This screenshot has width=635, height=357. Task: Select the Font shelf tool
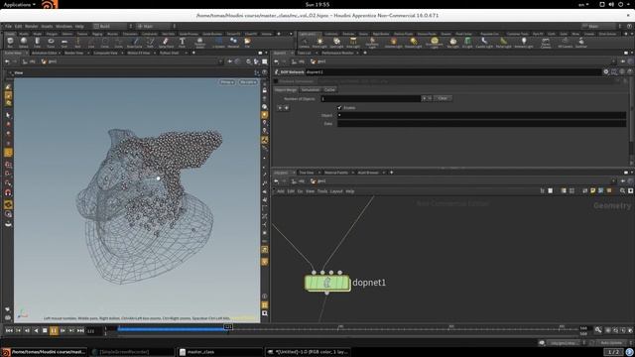[x=182, y=42]
